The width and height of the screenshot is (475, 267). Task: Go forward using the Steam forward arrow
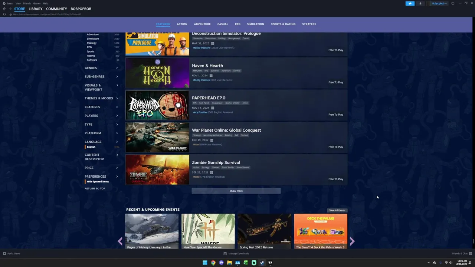tap(10, 9)
